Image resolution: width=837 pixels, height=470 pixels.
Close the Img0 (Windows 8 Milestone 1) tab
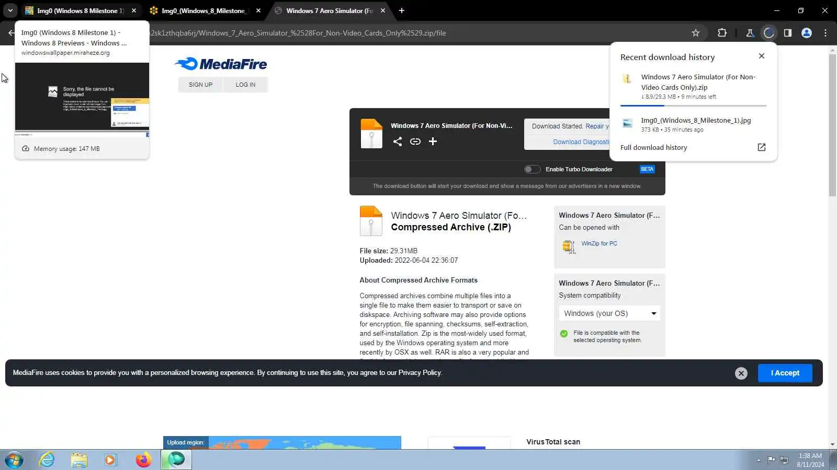coord(134,10)
